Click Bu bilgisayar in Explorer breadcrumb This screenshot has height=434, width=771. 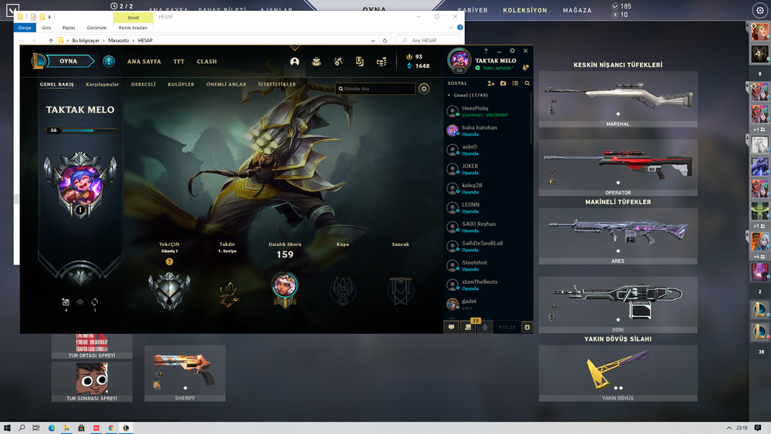[86, 40]
